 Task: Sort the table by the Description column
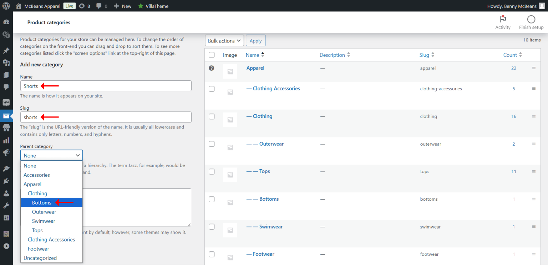click(x=335, y=55)
